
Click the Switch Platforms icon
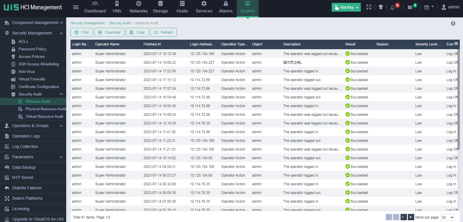tap(7, 198)
